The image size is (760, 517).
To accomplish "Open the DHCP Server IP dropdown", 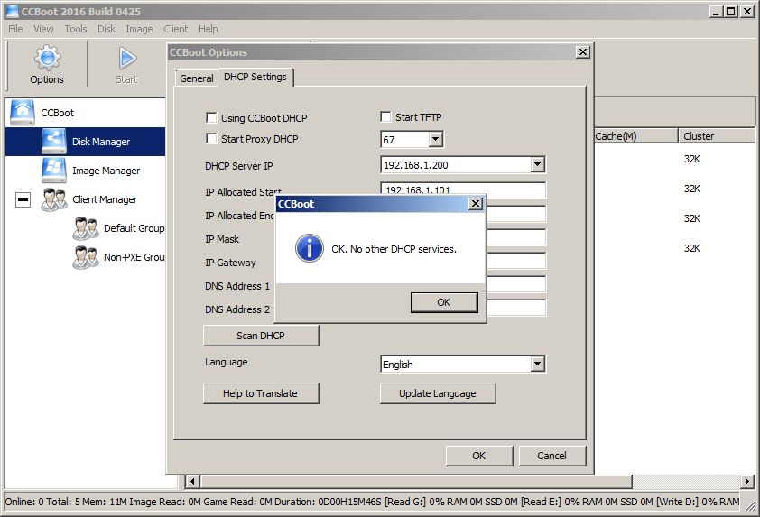I will 537,165.
